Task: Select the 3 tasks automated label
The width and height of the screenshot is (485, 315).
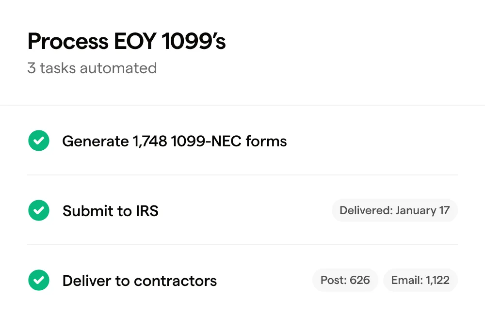Action: (92, 68)
